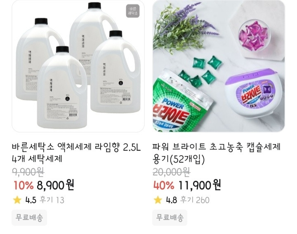Click the red 40% discount label

point(164,185)
